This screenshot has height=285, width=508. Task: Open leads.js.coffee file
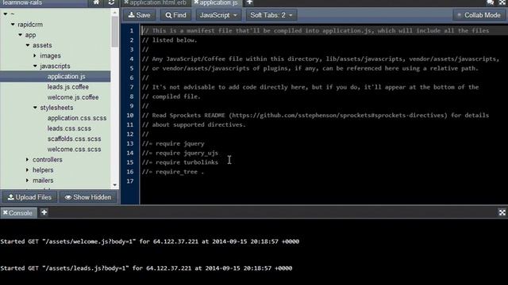[x=68, y=87]
